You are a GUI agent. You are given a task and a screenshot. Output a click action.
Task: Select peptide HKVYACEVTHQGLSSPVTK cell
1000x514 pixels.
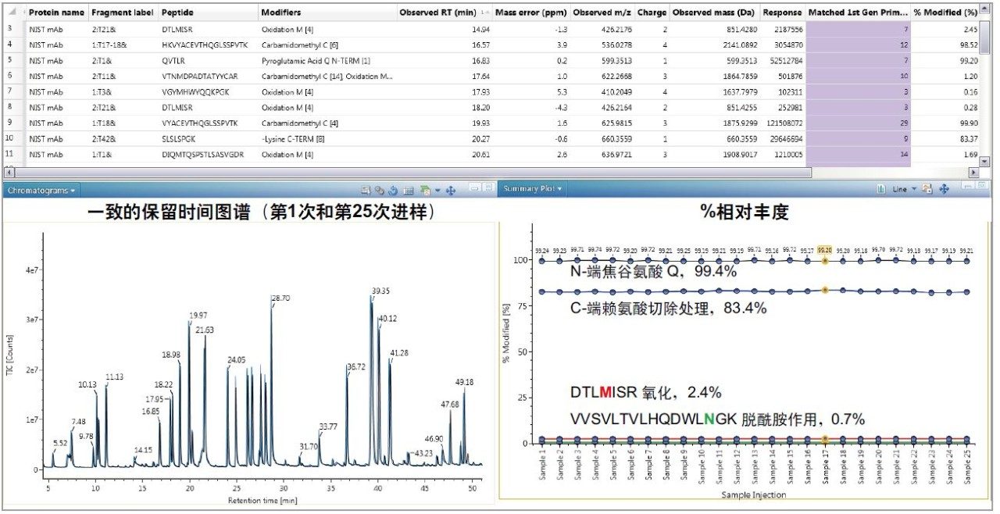[x=208, y=45]
